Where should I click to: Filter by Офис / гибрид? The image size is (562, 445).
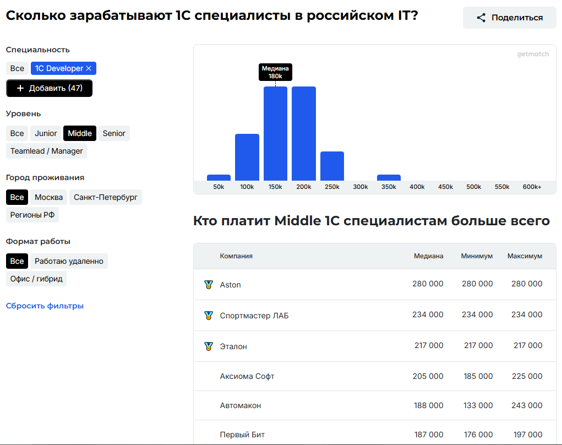pyautogui.click(x=36, y=279)
